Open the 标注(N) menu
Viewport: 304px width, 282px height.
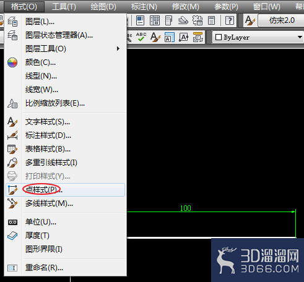(144, 7)
